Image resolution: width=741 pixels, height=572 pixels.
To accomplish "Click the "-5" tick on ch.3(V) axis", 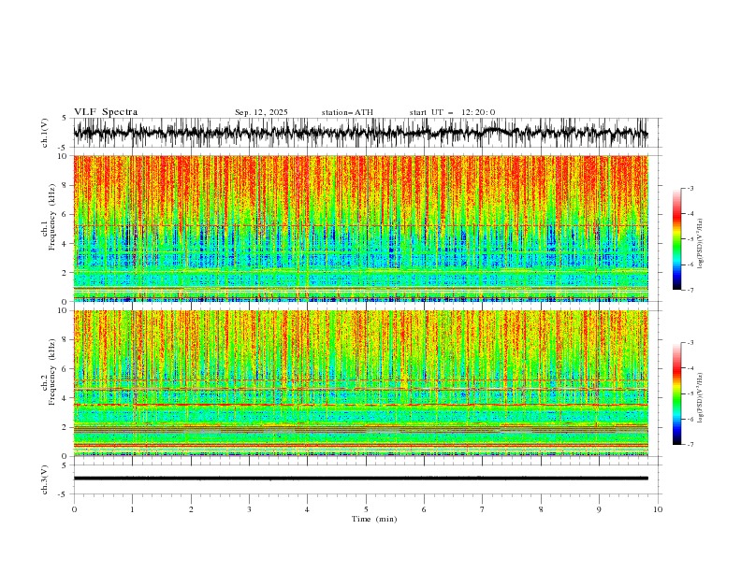I will point(64,494).
